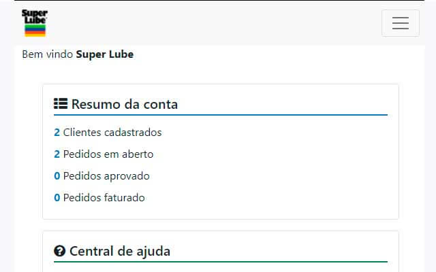The height and width of the screenshot is (272, 436).
Task: Open the Pedidos faturado link
Action: (x=104, y=198)
